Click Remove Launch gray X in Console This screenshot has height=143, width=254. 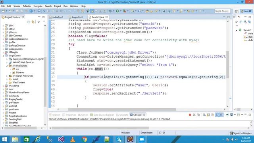[x=194, y=115]
